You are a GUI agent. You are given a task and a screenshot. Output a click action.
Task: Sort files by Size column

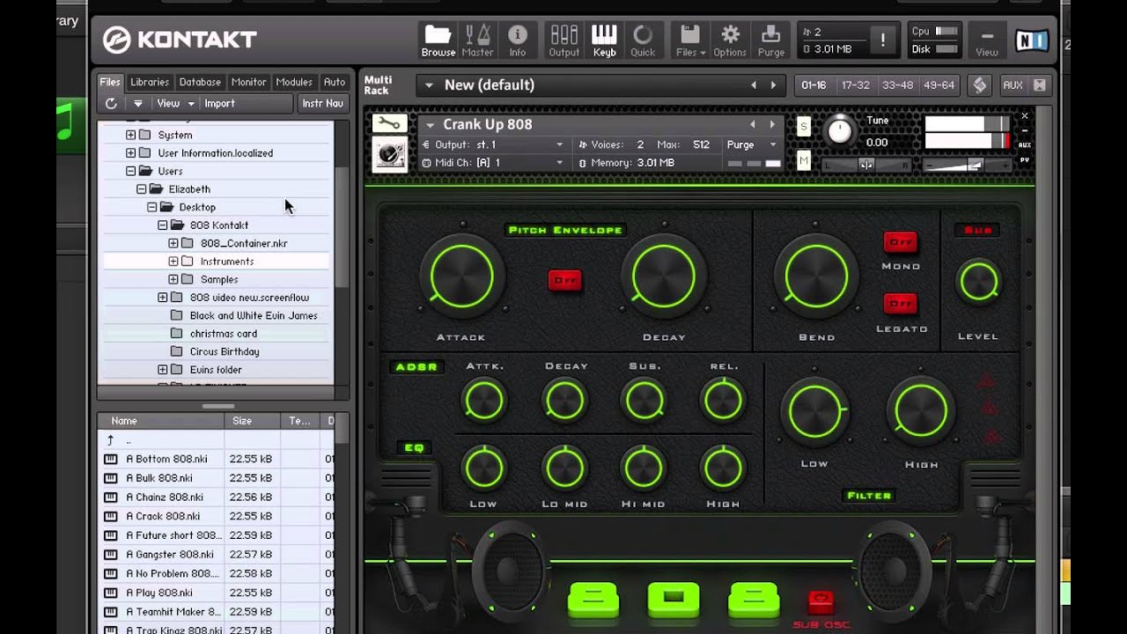pos(253,421)
